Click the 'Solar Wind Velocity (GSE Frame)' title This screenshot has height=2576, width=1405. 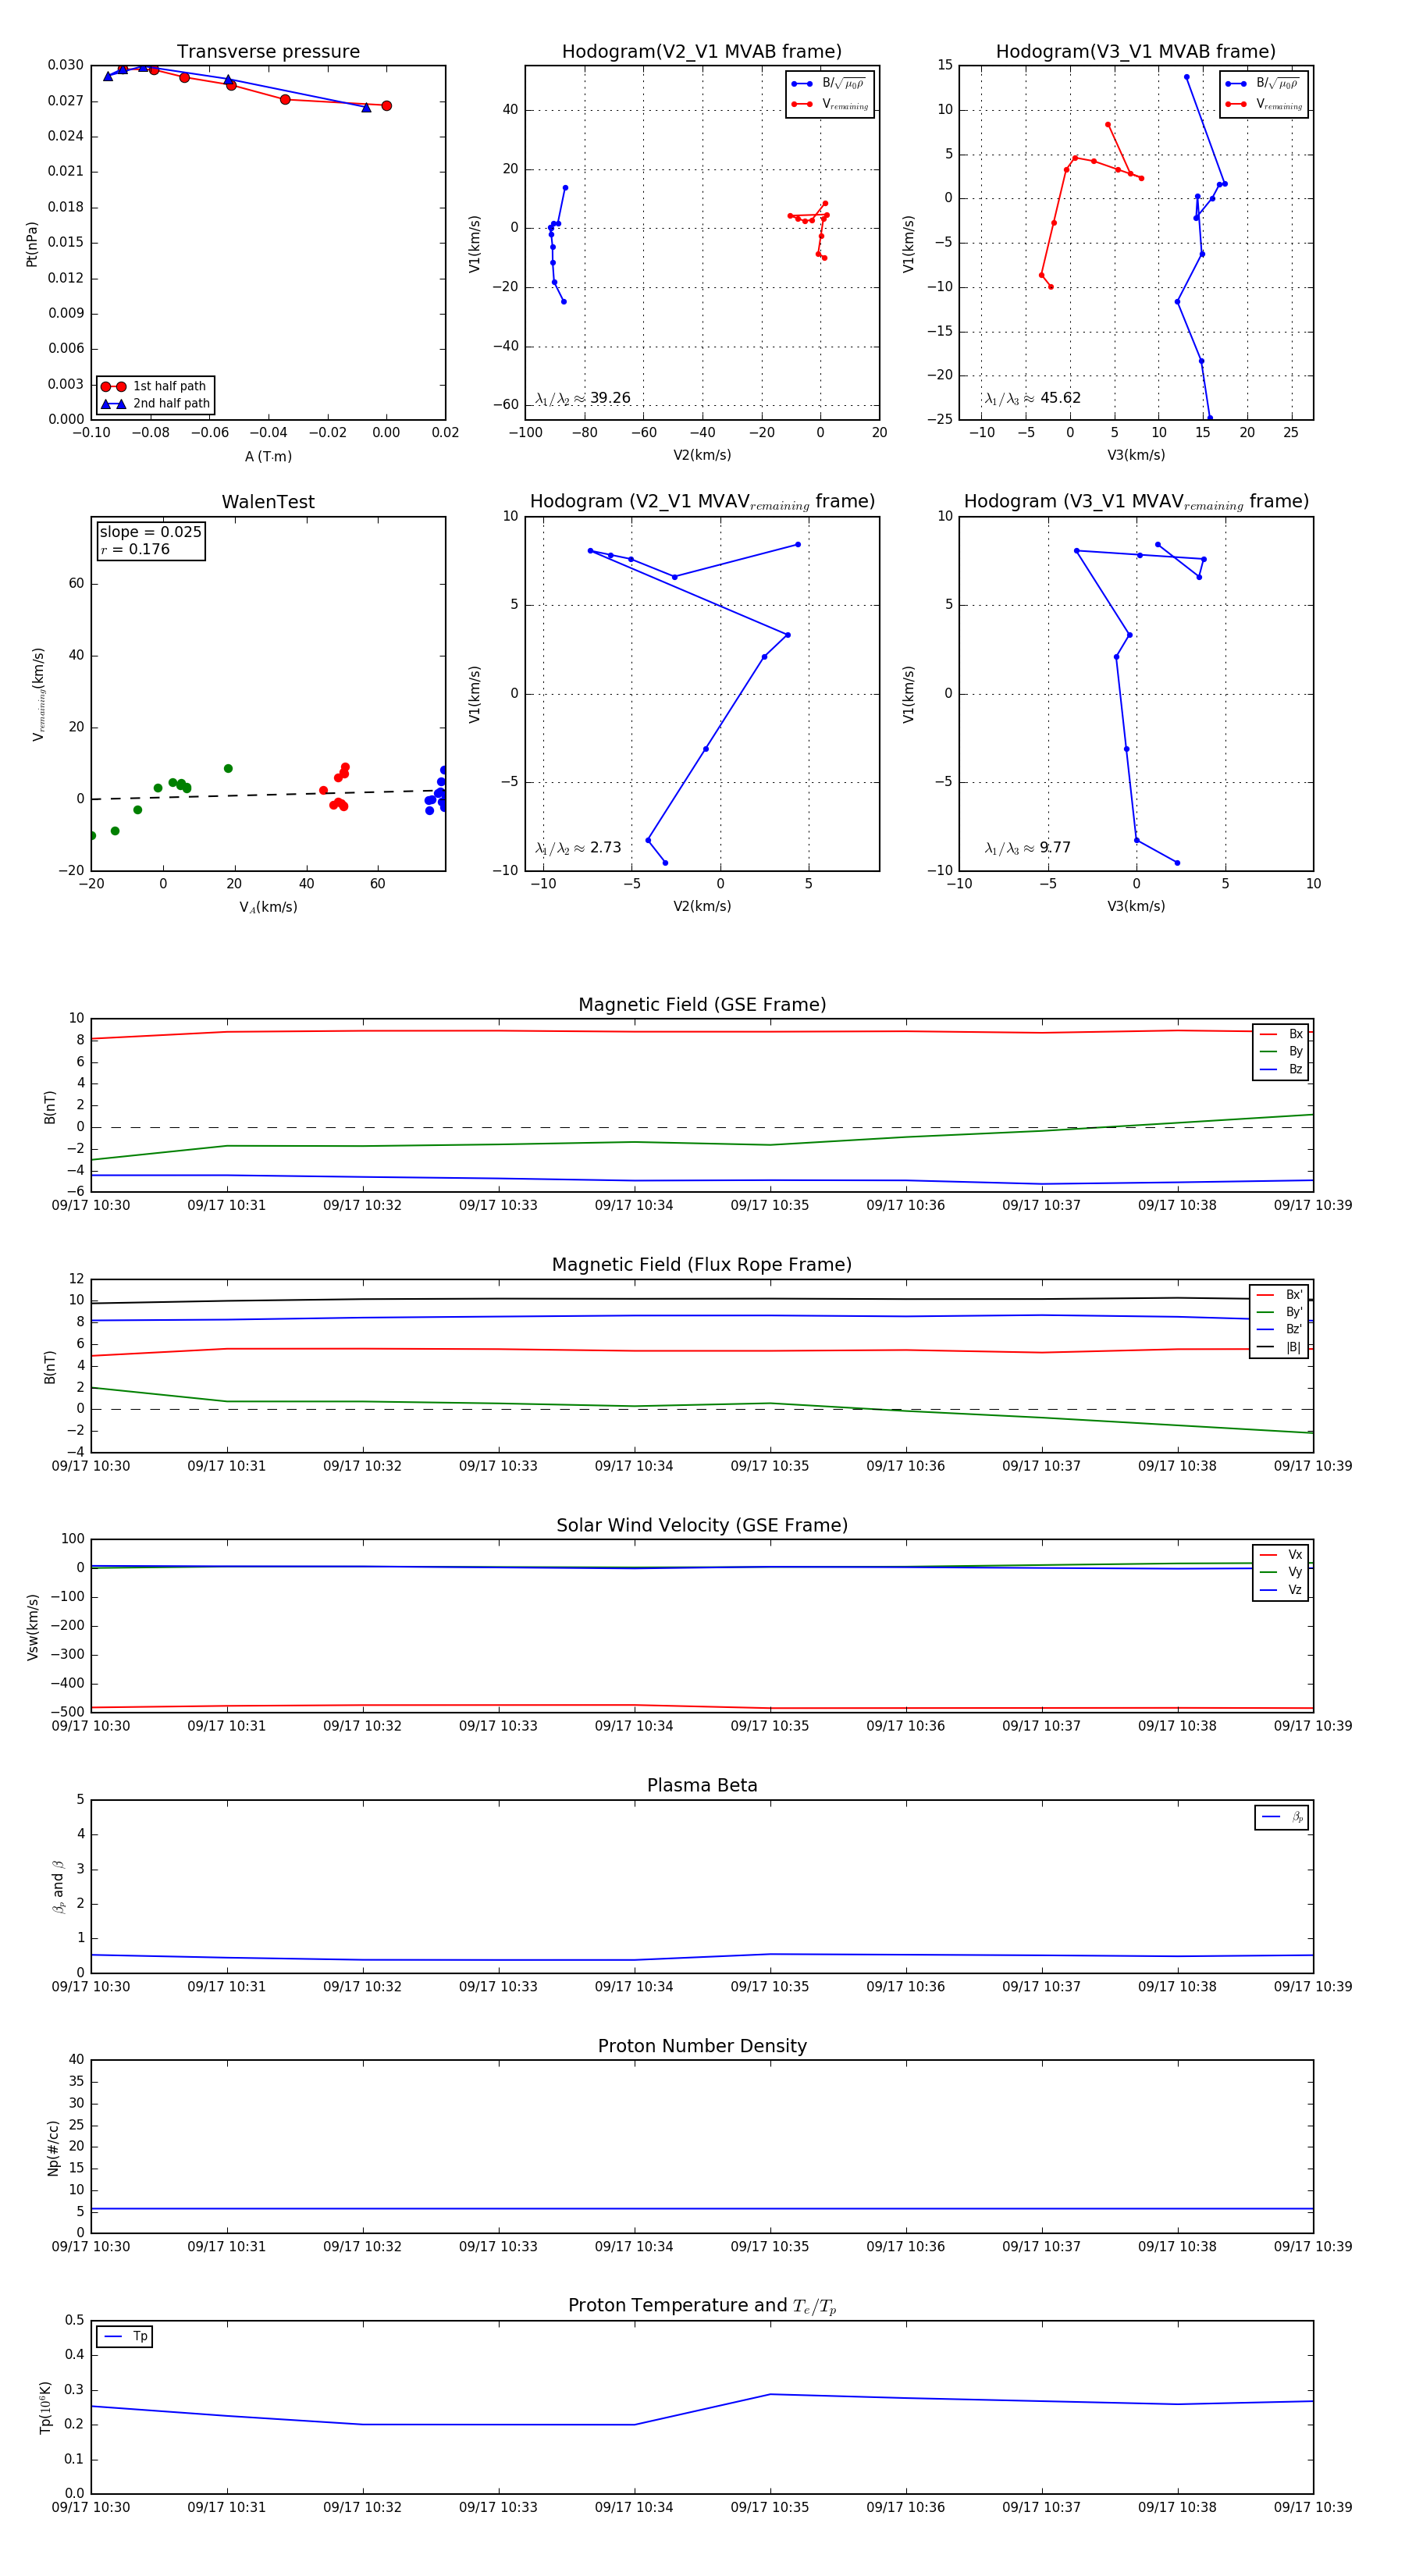(x=702, y=1525)
